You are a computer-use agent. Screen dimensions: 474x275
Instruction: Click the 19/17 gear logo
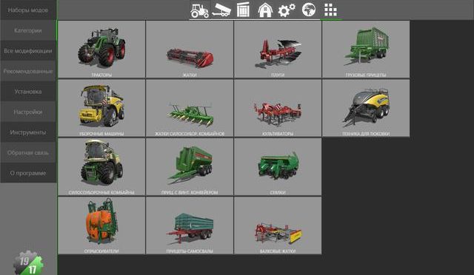(x=28, y=263)
